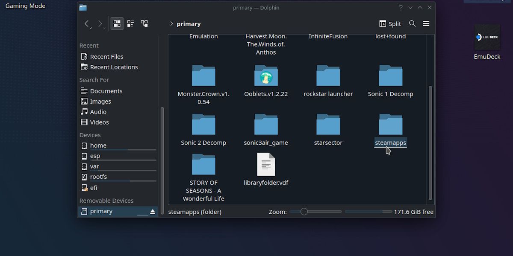Click the breadcrumb chevron before primary
This screenshot has width=513, height=256.
171,24
